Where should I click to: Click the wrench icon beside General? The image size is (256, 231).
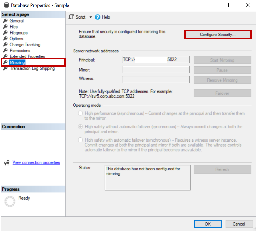(x=5, y=21)
